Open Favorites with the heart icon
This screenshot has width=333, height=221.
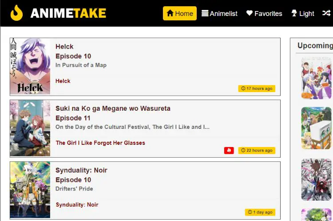click(x=264, y=13)
